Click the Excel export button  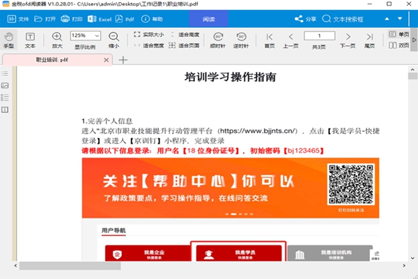[100, 19]
